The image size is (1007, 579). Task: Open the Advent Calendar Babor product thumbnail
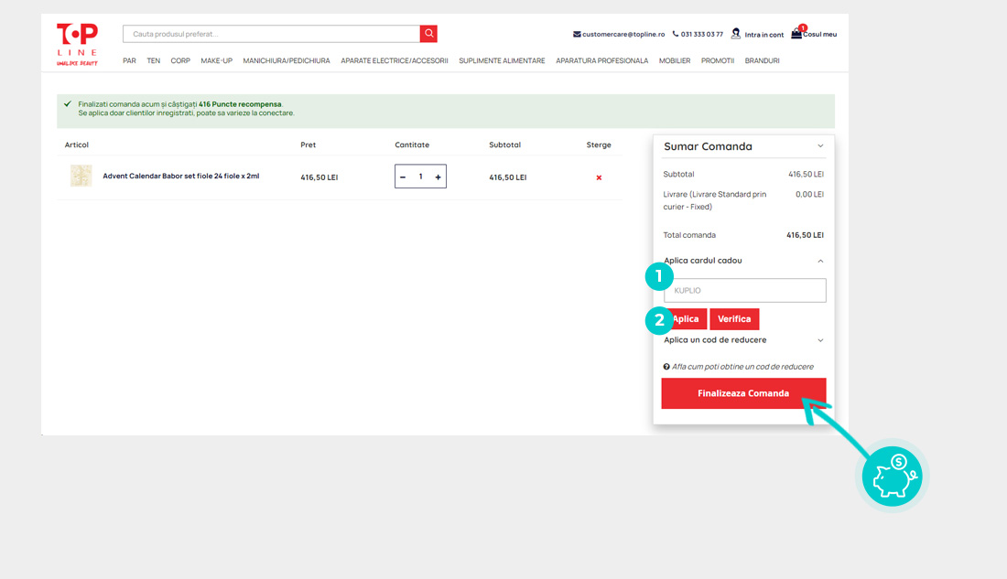click(x=81, y=176)
